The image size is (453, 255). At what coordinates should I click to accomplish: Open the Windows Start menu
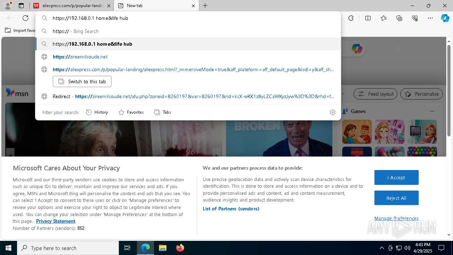[x=8, y=248]
